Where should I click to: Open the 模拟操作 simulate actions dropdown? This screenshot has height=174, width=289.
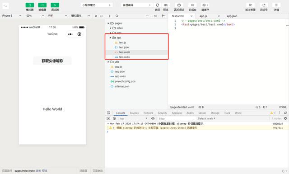tap(81, 16)
